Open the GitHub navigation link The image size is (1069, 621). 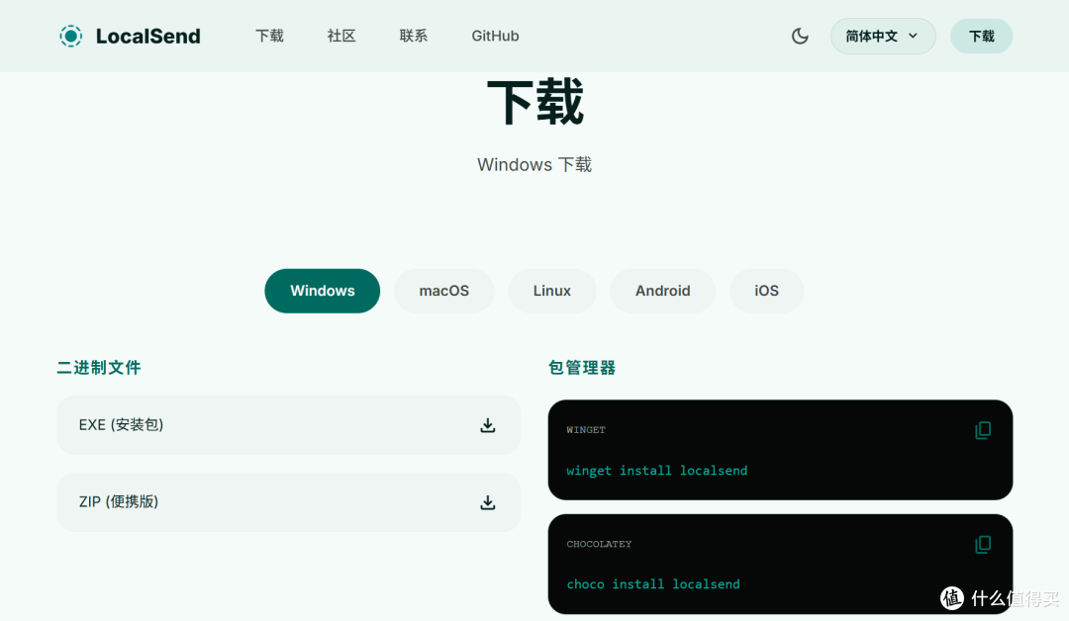495,36
